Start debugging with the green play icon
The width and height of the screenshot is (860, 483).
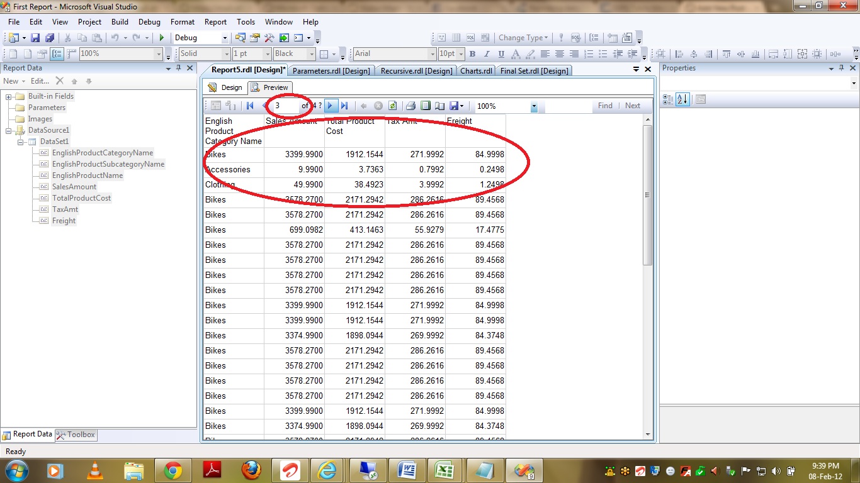pyautogui.click(x=162, y=38)
